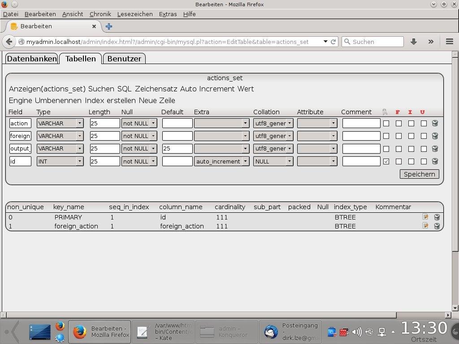Open the Lesezeichen menu
Viewport: 459px width, 344px height.
pos(135,14)
